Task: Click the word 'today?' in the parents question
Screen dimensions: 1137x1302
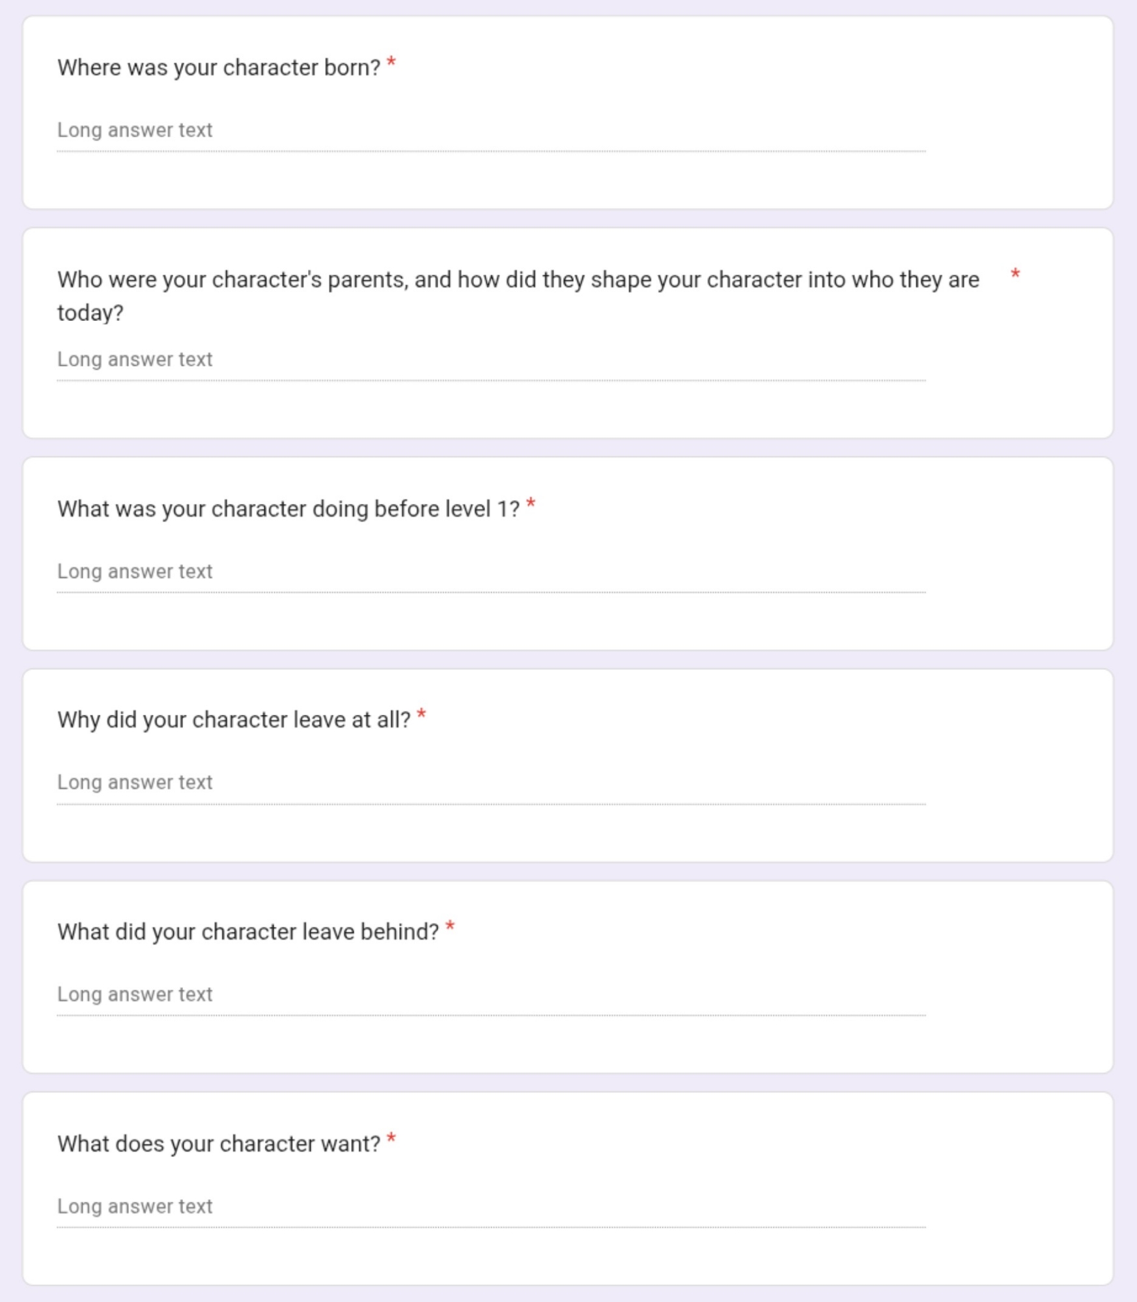Action: click(90, 313)
